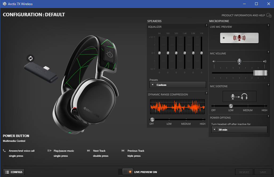Open the CONFIGS panel

pos(13,172)
